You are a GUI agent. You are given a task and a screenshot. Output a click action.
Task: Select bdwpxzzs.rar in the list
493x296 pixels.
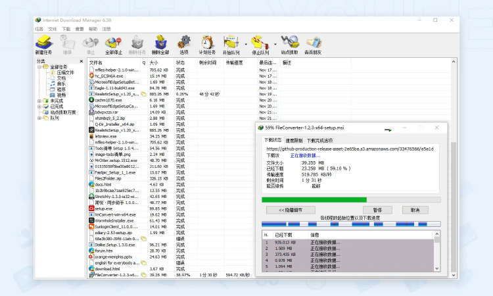coord(106,112)
